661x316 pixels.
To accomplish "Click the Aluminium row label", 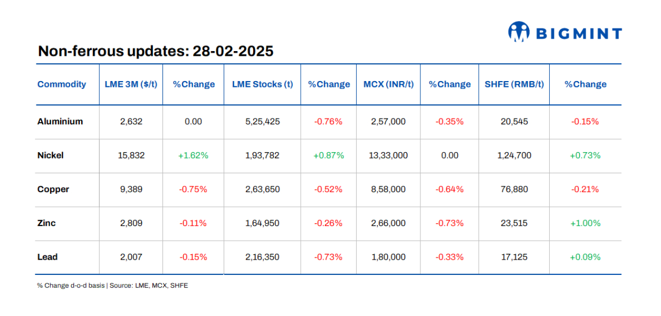I will click(60, 122).
